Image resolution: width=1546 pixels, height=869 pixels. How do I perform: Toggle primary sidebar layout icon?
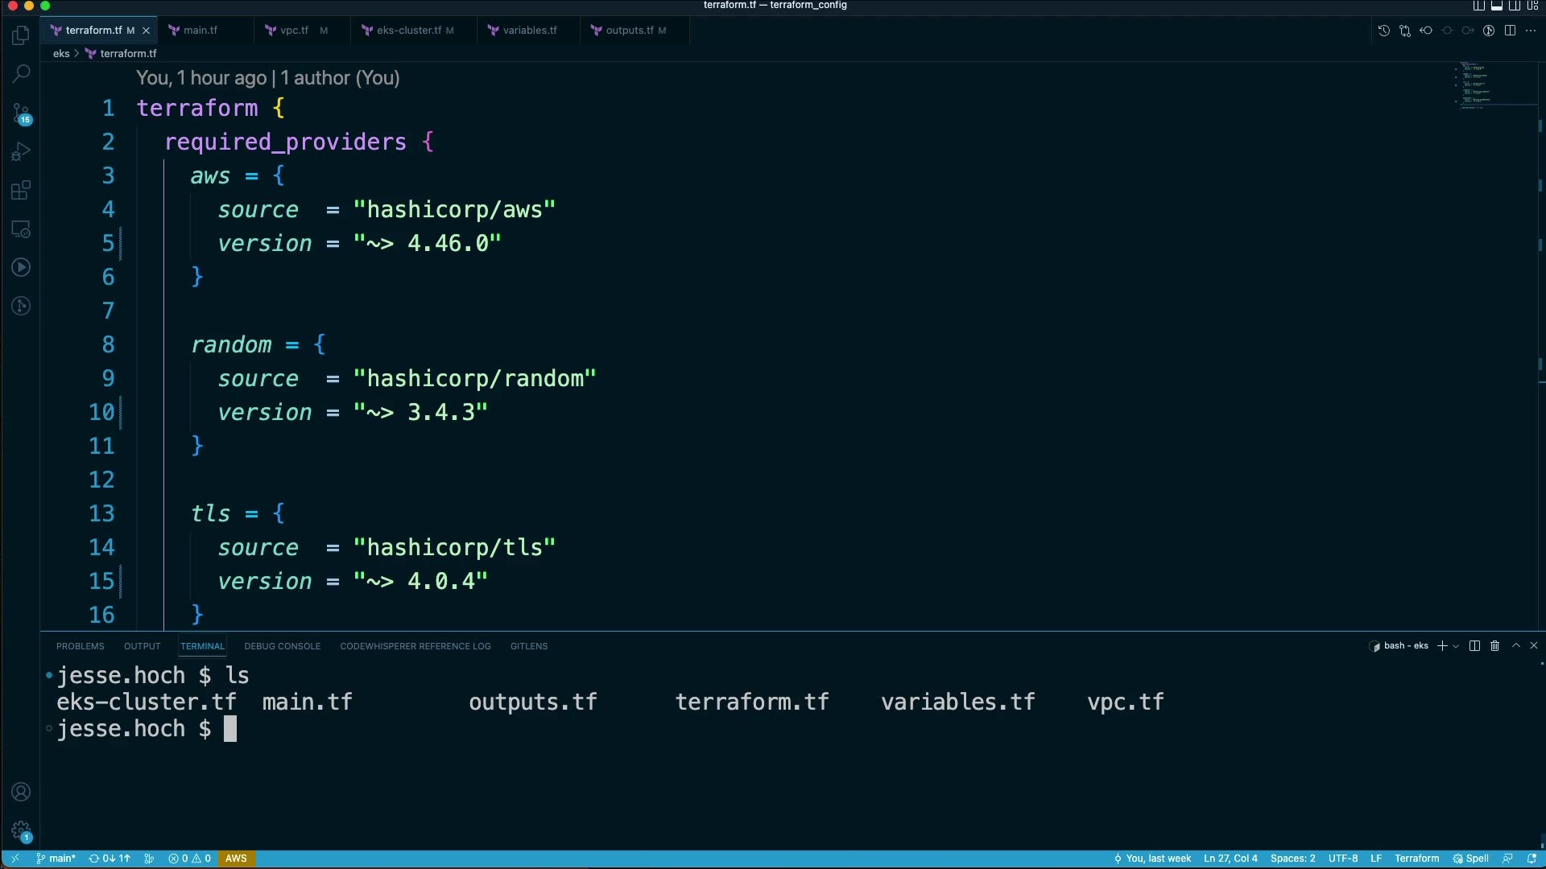coord(1479,6)
